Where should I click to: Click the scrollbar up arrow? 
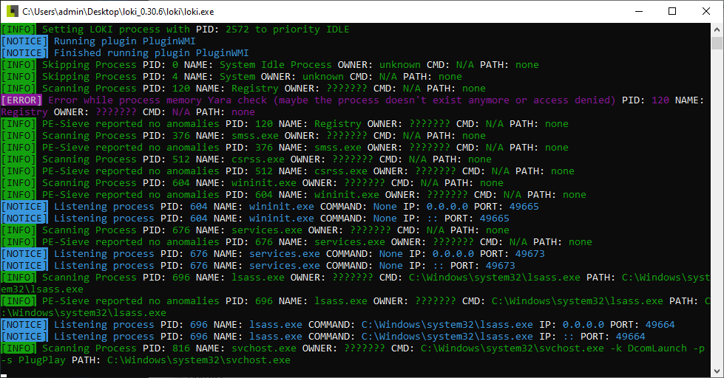tap(717, 29)
